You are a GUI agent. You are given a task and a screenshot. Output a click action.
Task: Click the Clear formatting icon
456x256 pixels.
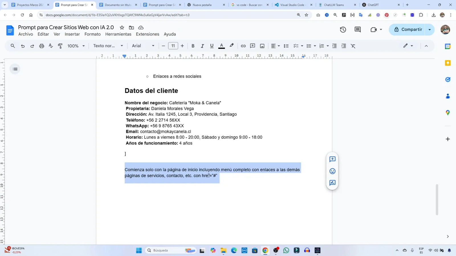tap(353, 46)
